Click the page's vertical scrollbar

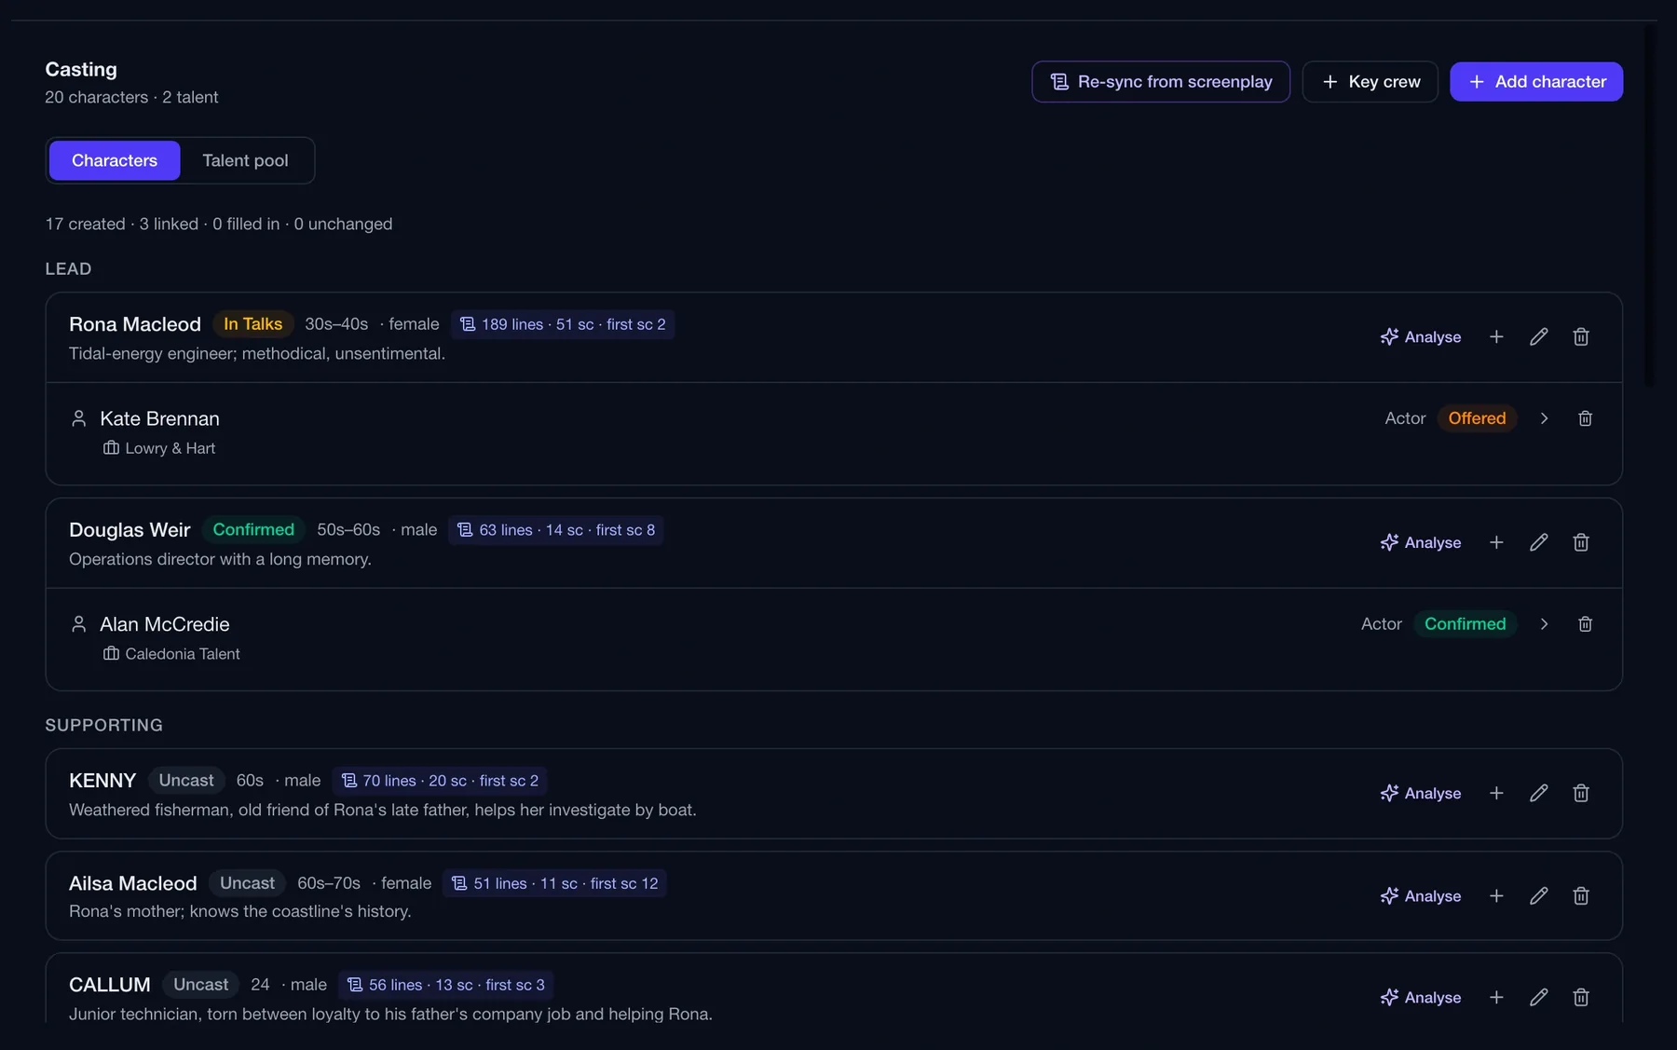[1649, 207]
